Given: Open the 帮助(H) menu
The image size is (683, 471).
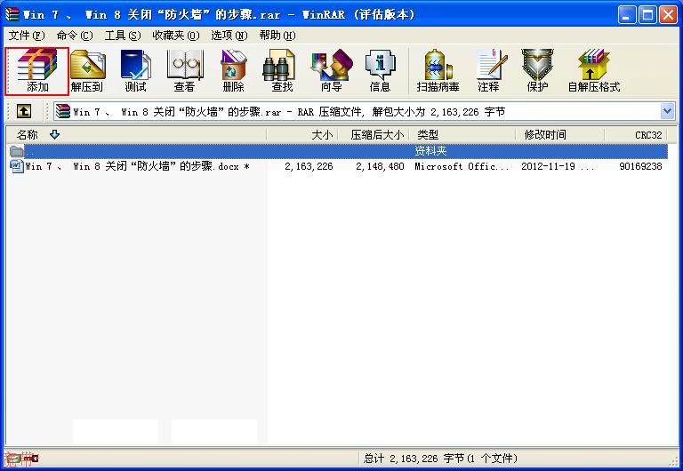Looking at the screenshot, I should pos(277,36).
